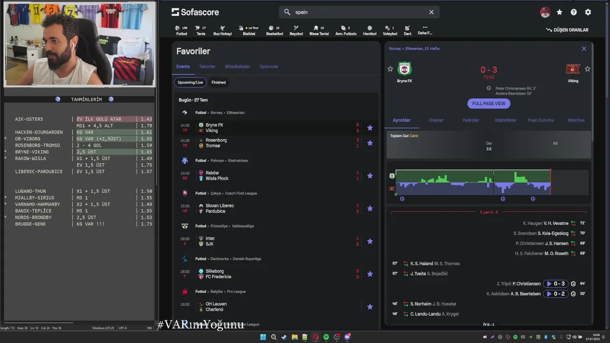Clear the search field with the X
The image size is (610, 343).
(431, 12)
